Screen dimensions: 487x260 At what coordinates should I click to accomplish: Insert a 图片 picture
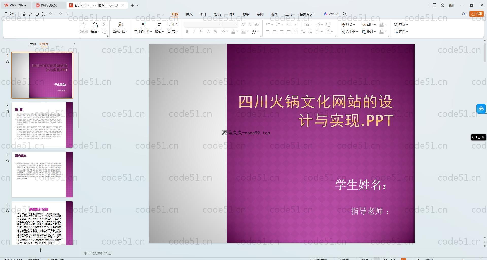tap(369, 25)
